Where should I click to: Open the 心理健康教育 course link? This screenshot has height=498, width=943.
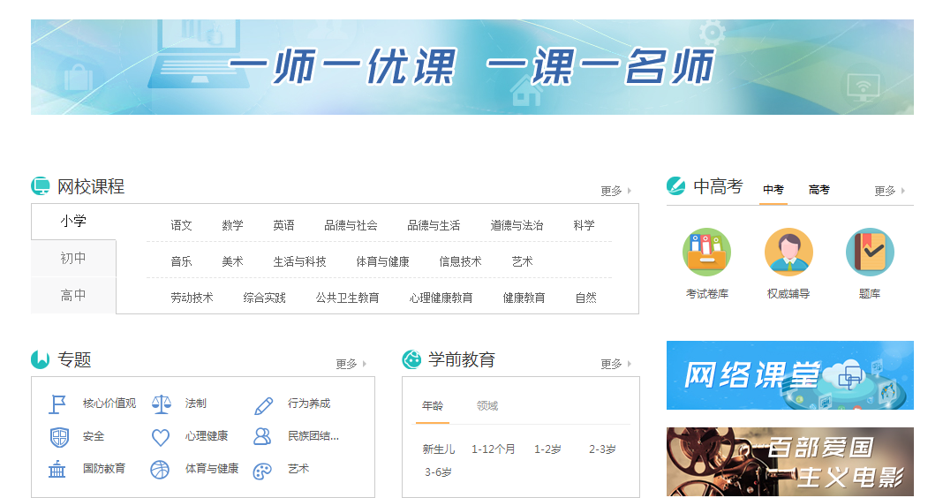coord(441,298)
